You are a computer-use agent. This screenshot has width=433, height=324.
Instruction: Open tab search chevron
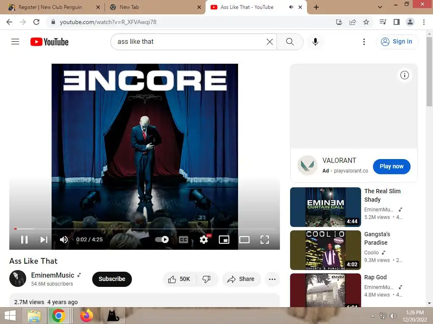[x=380, y=7]
